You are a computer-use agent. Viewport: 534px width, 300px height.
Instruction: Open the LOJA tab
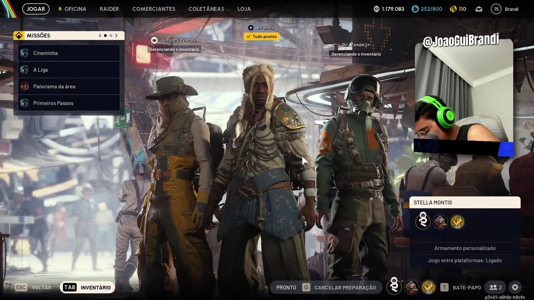(x=244, y=9)
